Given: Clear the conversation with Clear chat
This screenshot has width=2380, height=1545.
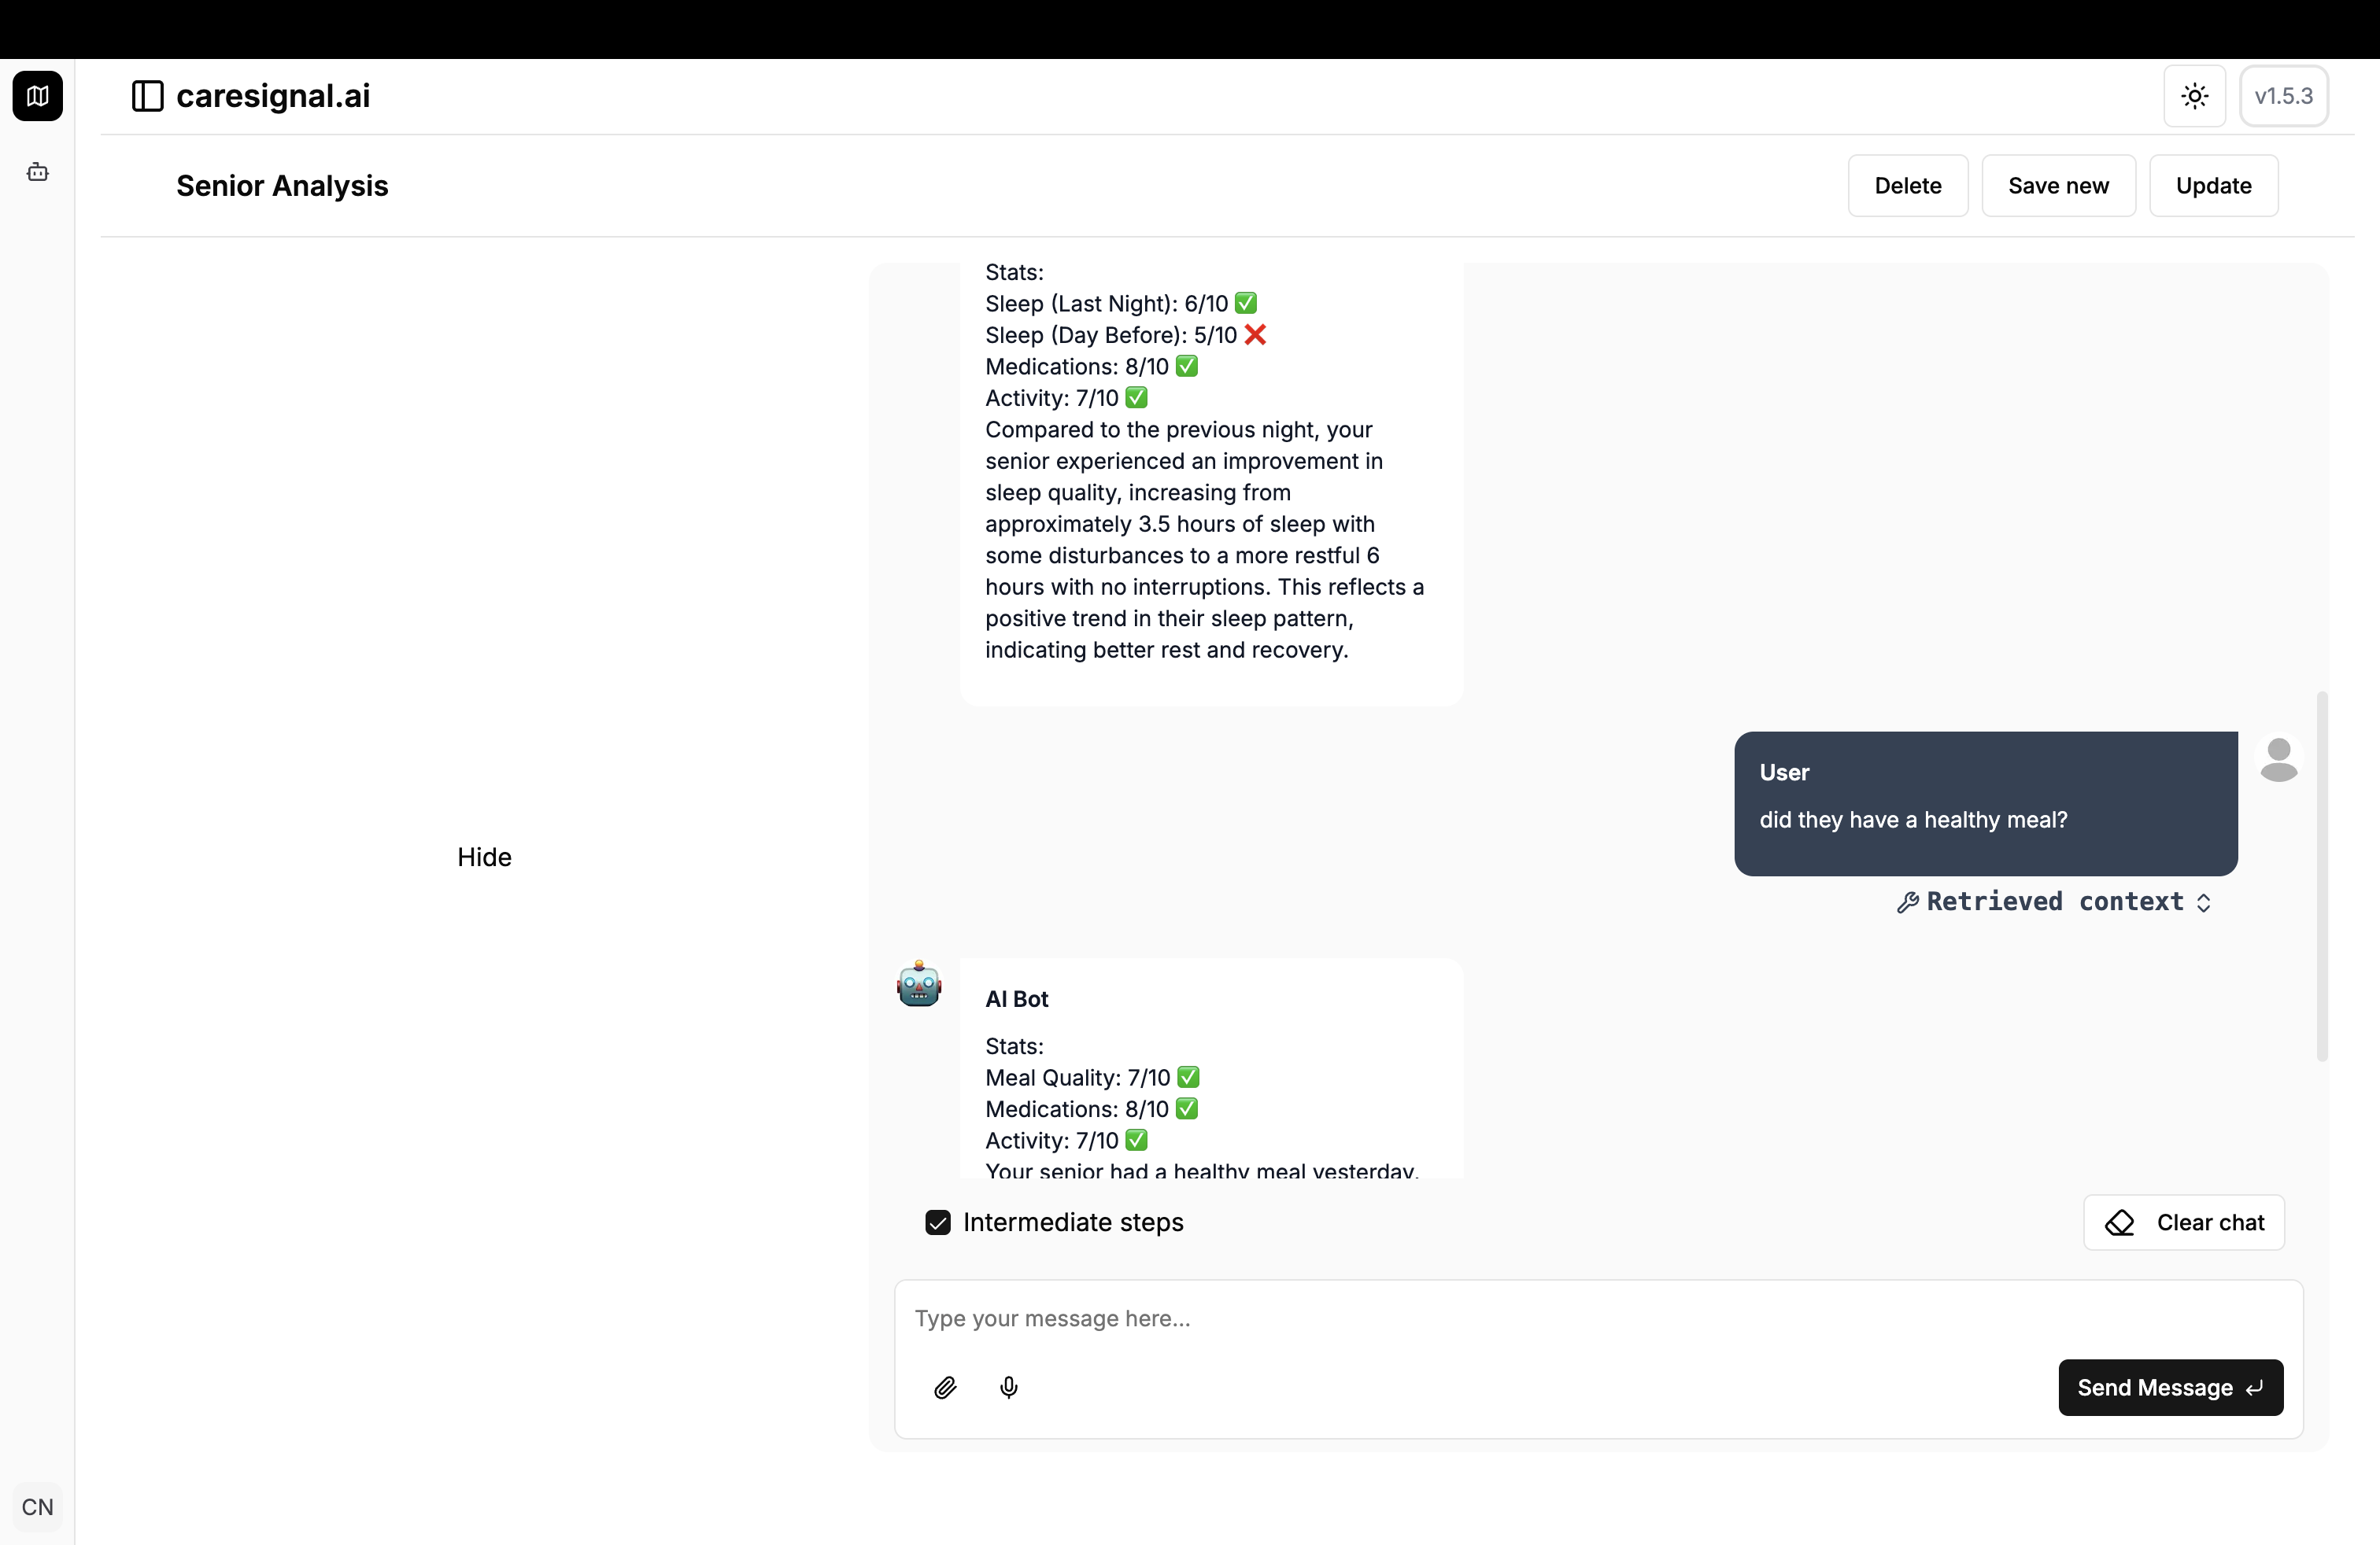Looking at the screenshot, I should coord(2184,1222).
